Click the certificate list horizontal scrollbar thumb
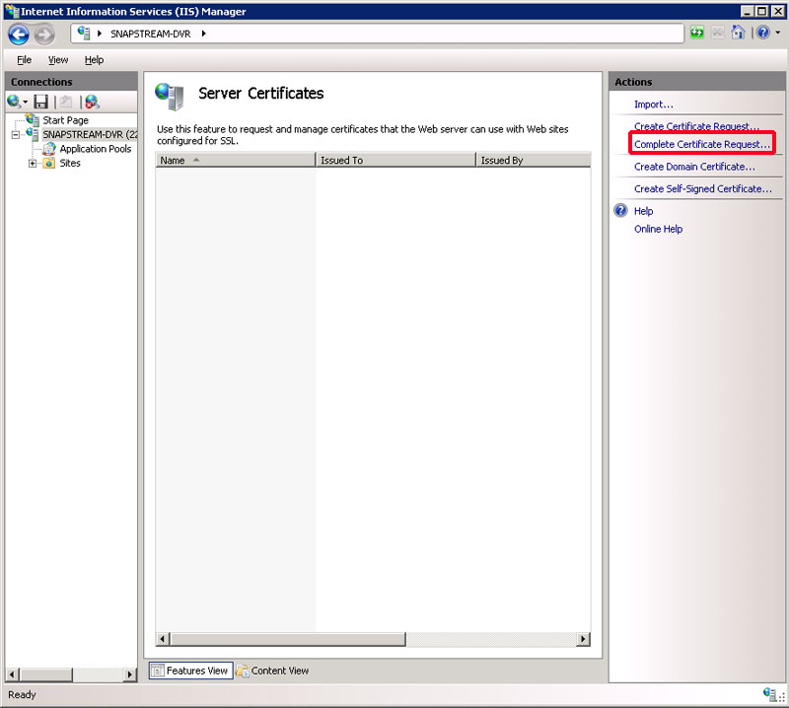This screenshot has height=708, width=789. click(x=288, y=639)
